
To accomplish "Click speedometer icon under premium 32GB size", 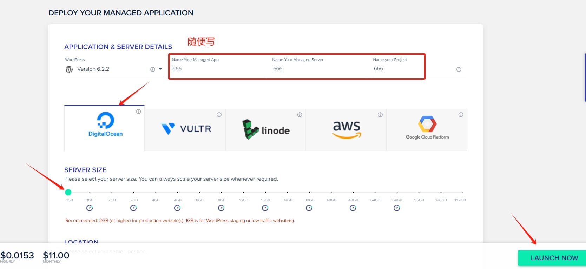I will point(309,208).
